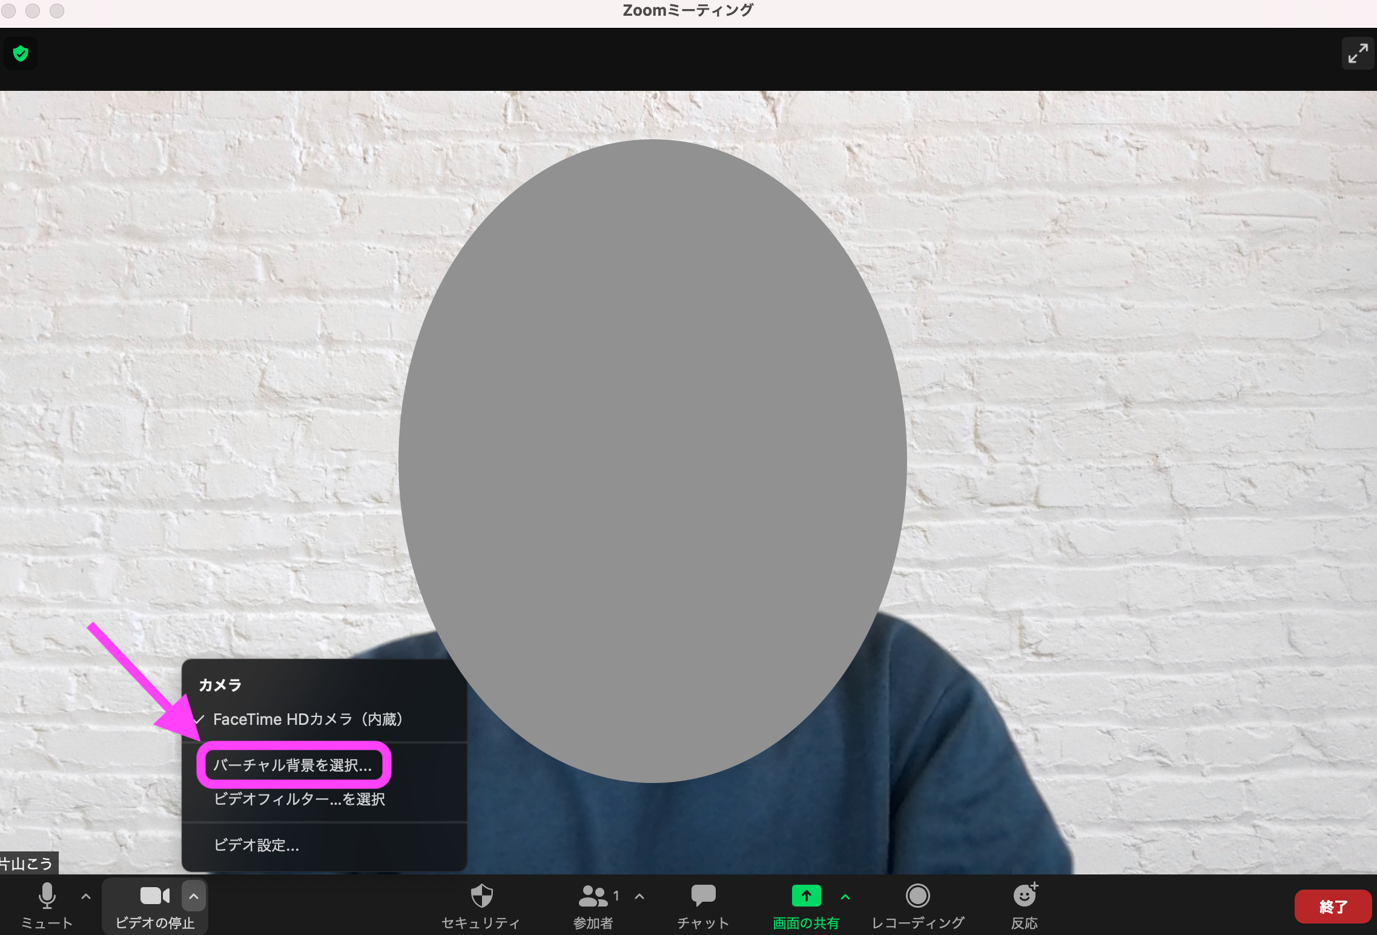Image resolution: width=1377 pixels, height=935 pixels.
Task: Open the participants panel
Action: [594, 906]
